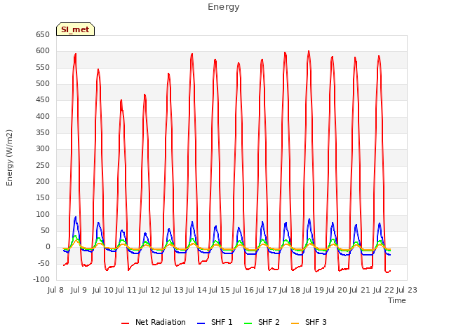Click the blue SHF 1 peak on Jul 8
The width and height of the screenshot is (449, 336).
(76, 217)
